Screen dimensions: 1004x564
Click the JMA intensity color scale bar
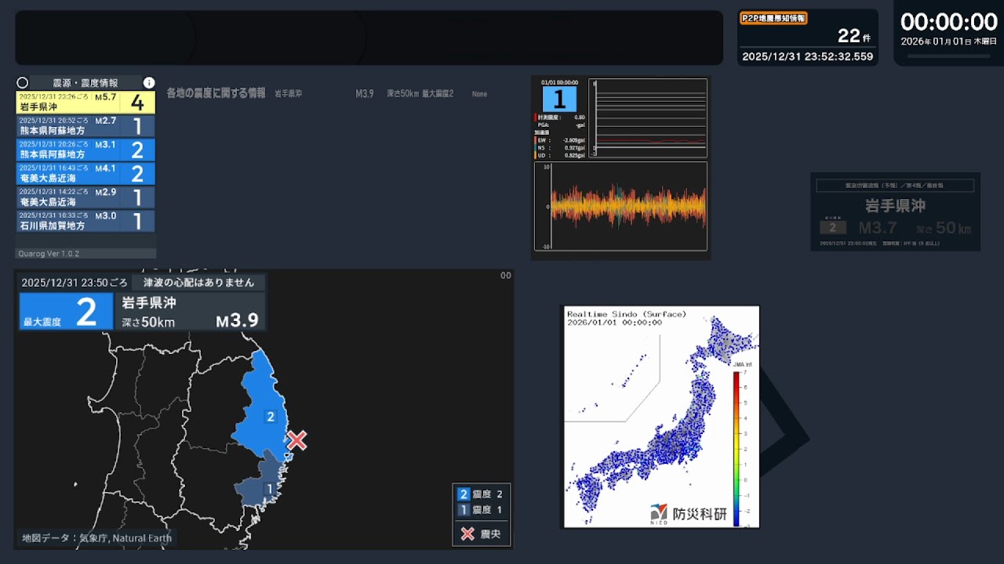[737, 448]
